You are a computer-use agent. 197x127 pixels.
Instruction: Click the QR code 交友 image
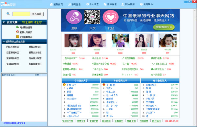92,17
